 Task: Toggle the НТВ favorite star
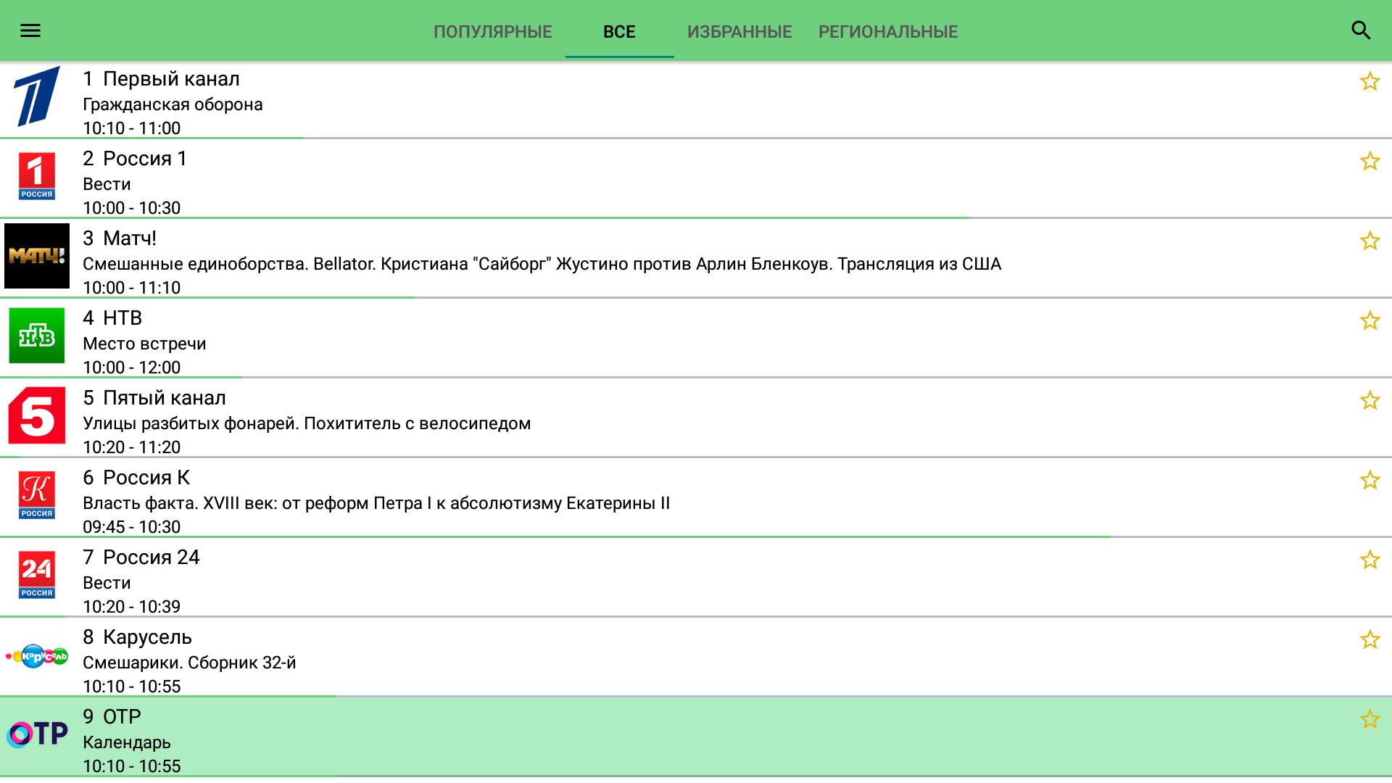point(1370,320)
